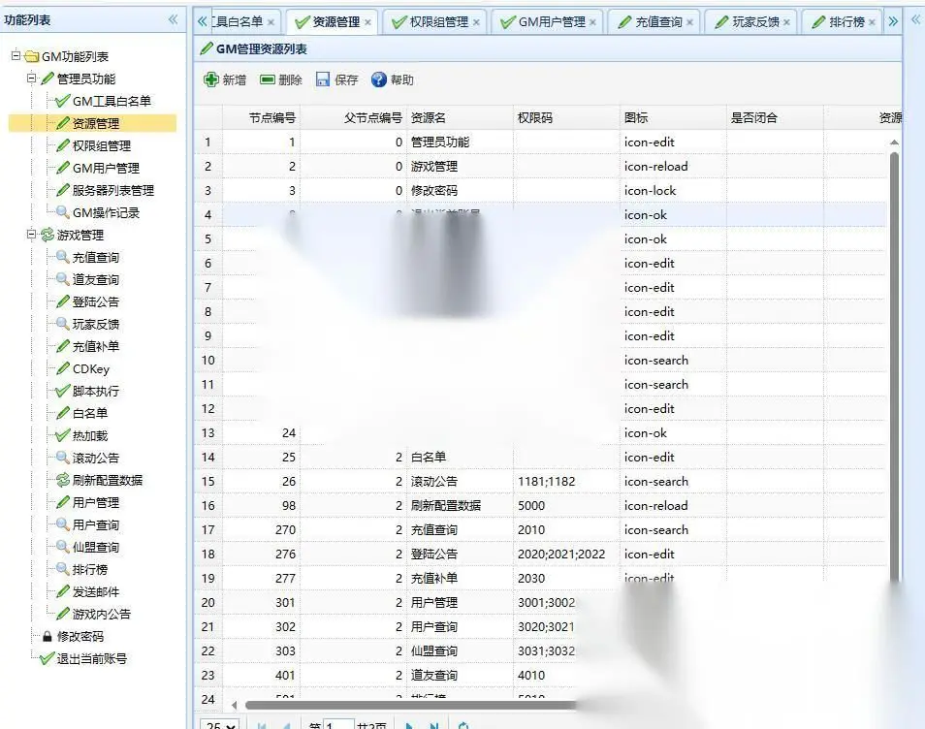Viewport: 925px width, 729px height.
Task: Select 管理员功能 cell in row 1
Action: coord(460,143)
